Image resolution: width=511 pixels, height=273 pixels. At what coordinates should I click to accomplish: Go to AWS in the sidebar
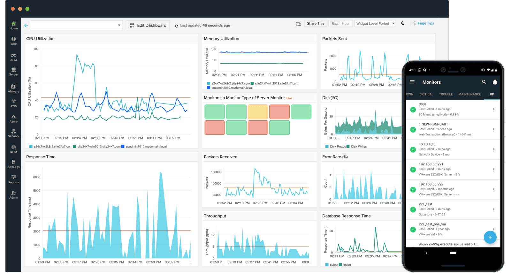[13, 103]
